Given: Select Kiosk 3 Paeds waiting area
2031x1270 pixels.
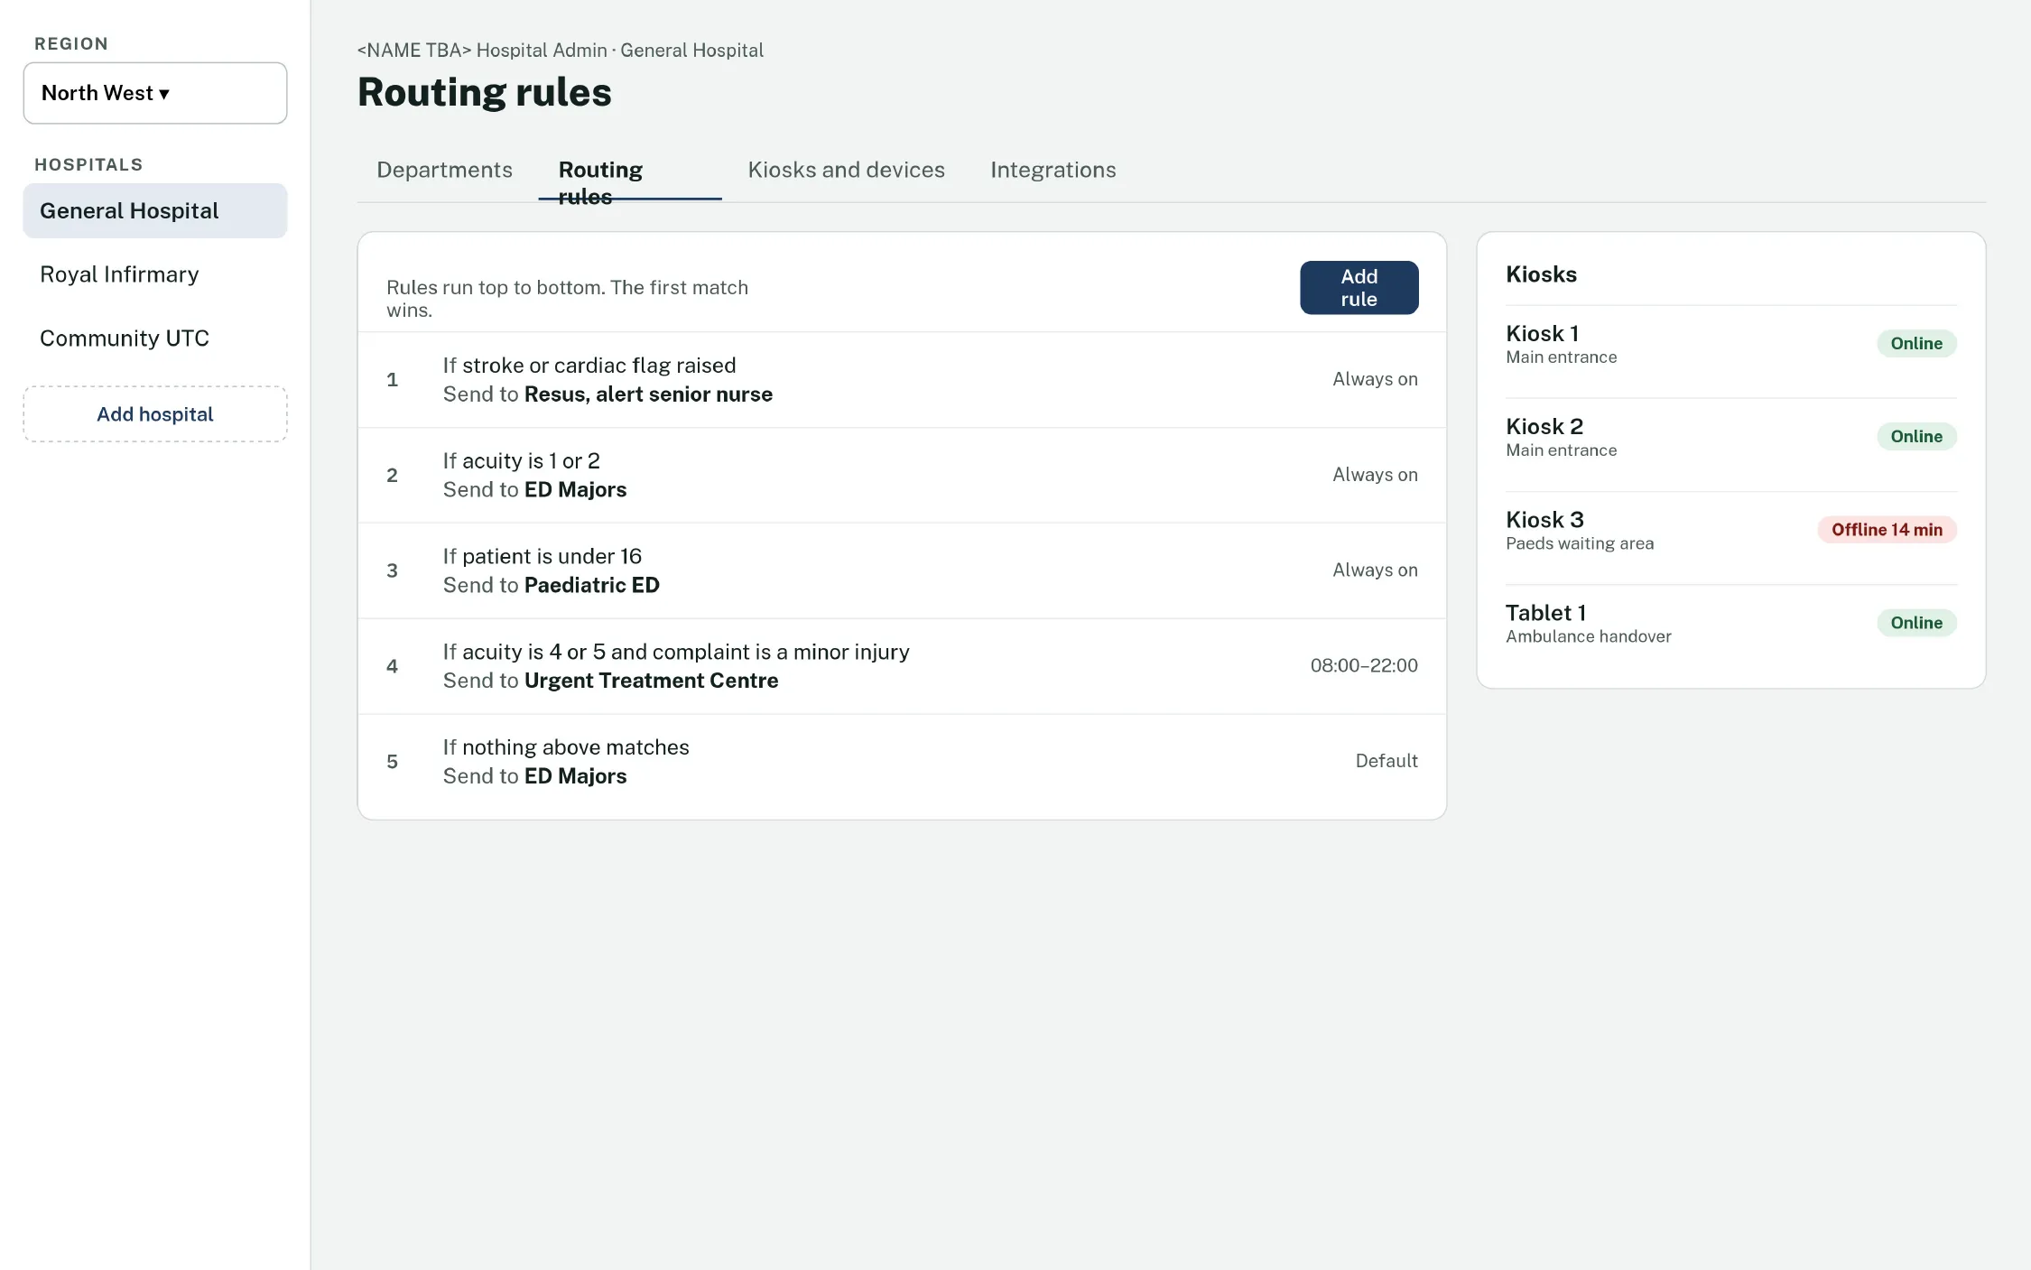Looking at the screenshot, I should (x=1730, y=538).
